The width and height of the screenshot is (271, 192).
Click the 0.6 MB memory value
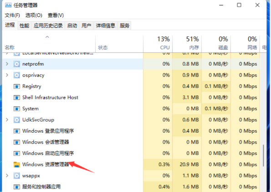[191, 119]
